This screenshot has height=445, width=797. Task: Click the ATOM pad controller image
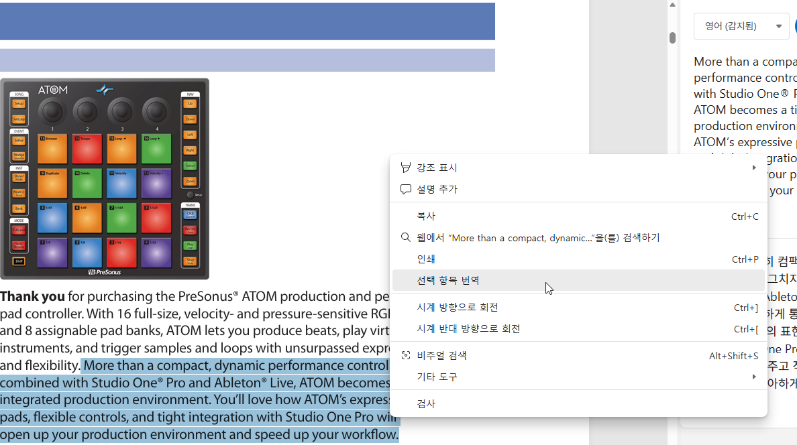pos(105,179)
